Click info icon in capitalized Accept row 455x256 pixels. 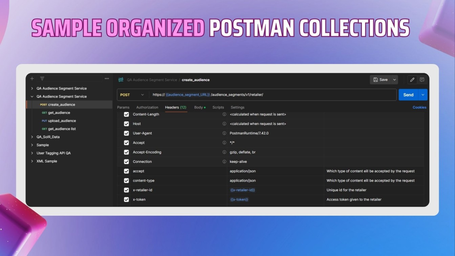pyautogui.click(x=224, y=143)
